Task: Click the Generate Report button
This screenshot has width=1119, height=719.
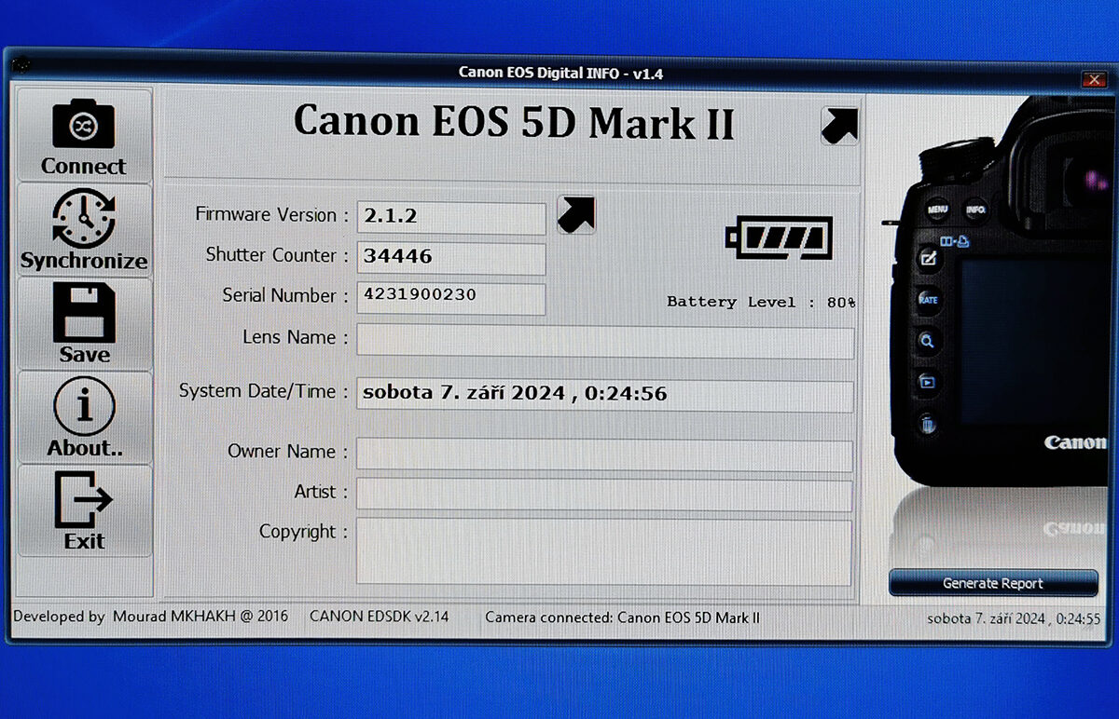Action: coord(993,583)
